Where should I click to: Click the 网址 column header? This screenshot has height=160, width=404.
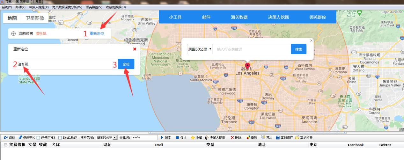[107, 145]
